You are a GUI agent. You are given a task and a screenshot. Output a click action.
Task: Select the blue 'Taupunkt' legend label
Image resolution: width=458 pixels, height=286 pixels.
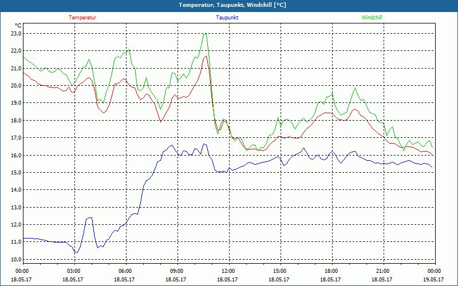tap(227, 18)
